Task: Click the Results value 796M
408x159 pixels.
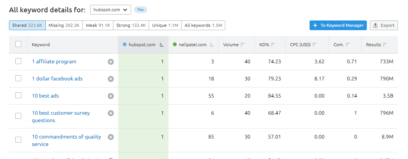Action: tap(386, 113)
